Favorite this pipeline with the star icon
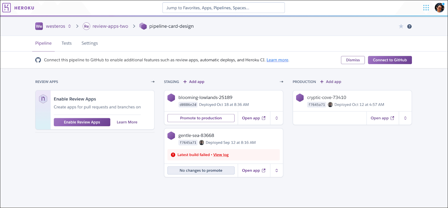The image size is (448, 208). pyautogui.click(x=401, y=26)
